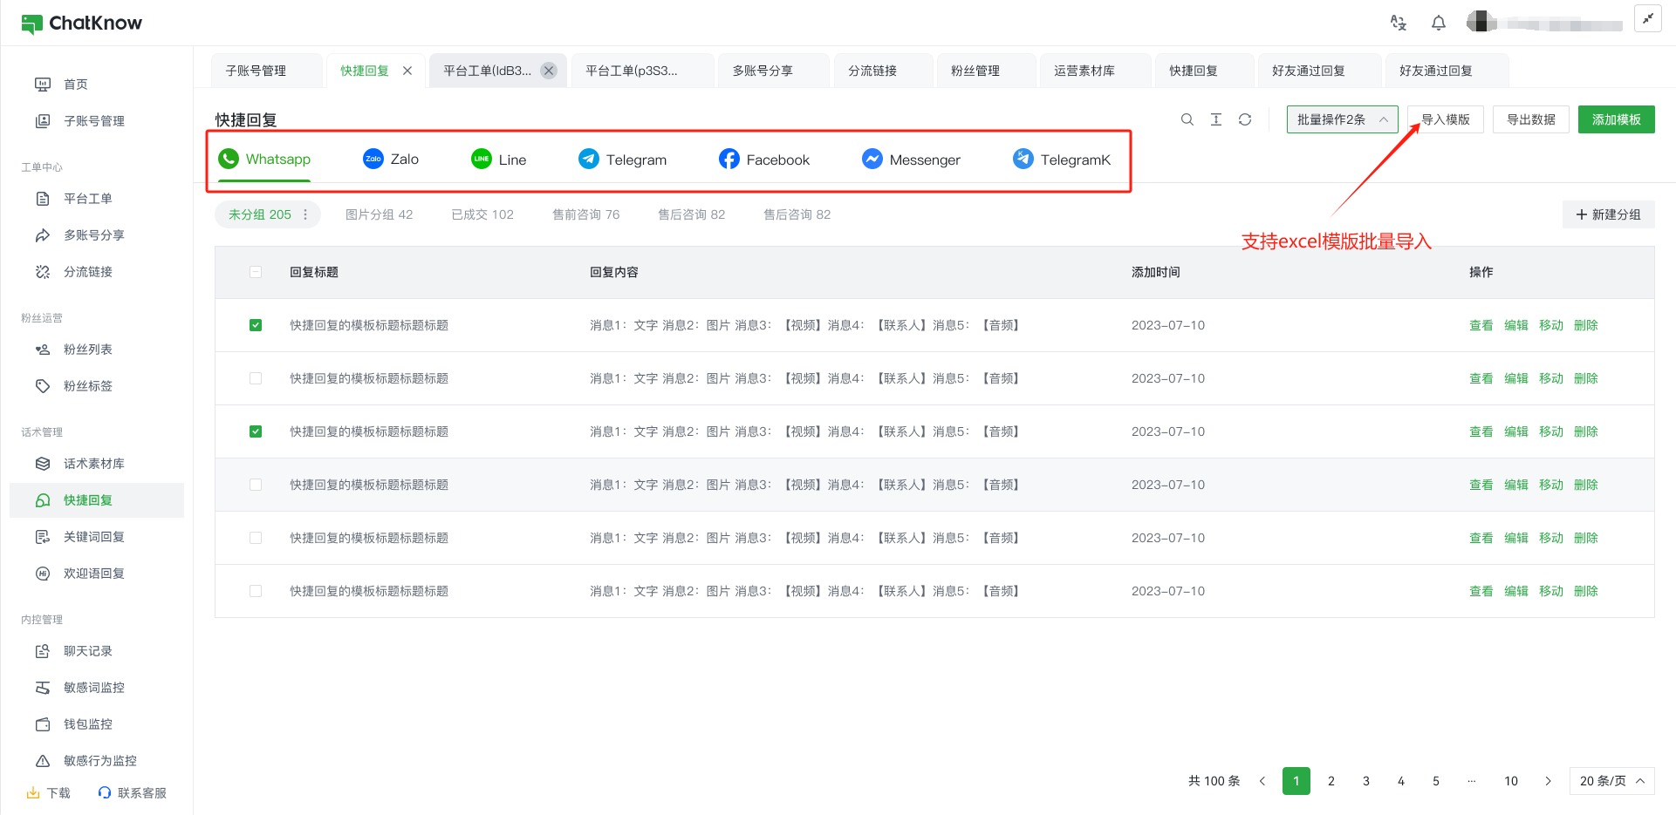Screen dimensions: 1676x815
Task: Expand the 批量操作2条 dropdown
Action: pyautogui.click(x=1341, y=119)
